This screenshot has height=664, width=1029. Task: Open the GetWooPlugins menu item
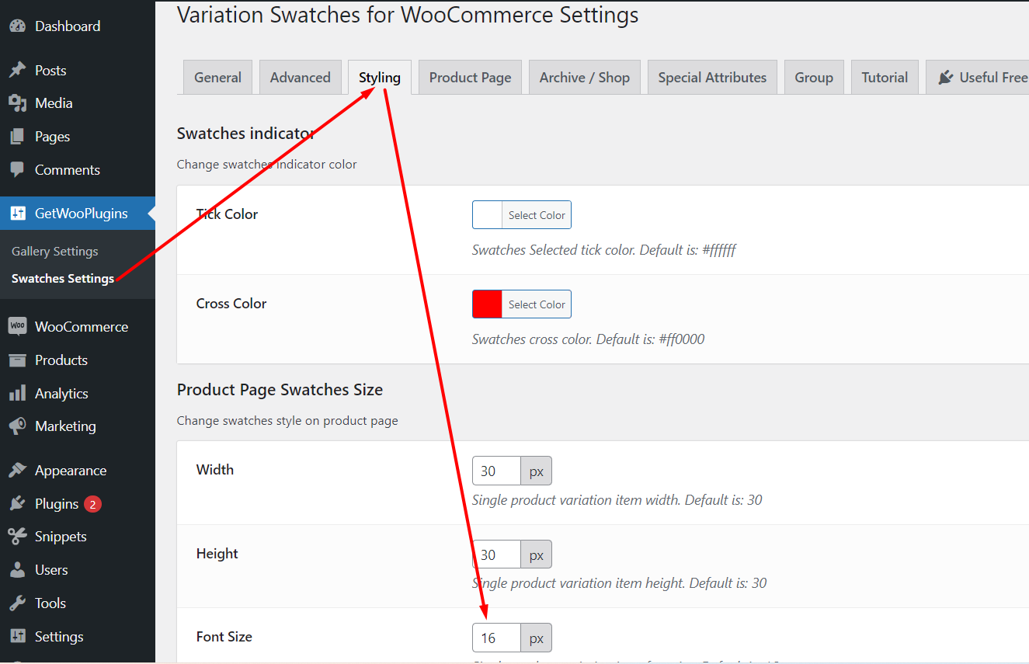[x=78, y=213]
